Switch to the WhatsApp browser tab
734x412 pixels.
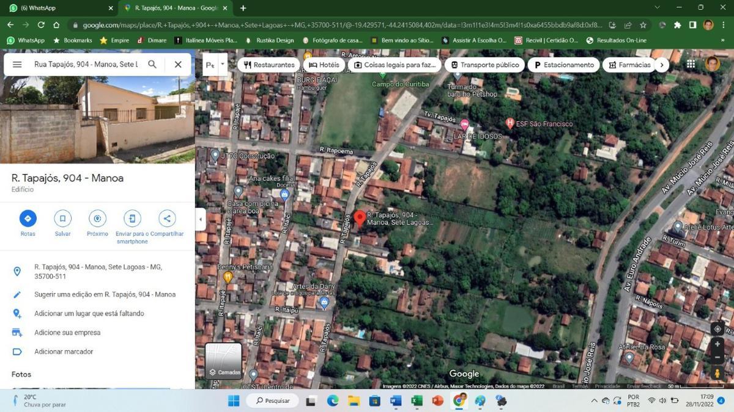pos(58,8)
